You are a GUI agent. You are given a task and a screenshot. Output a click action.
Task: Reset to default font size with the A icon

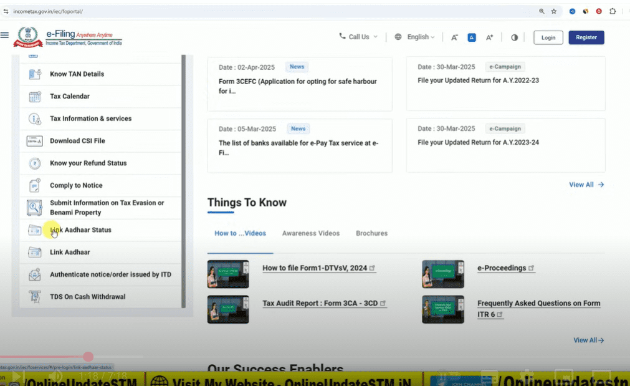pos(472,37)
